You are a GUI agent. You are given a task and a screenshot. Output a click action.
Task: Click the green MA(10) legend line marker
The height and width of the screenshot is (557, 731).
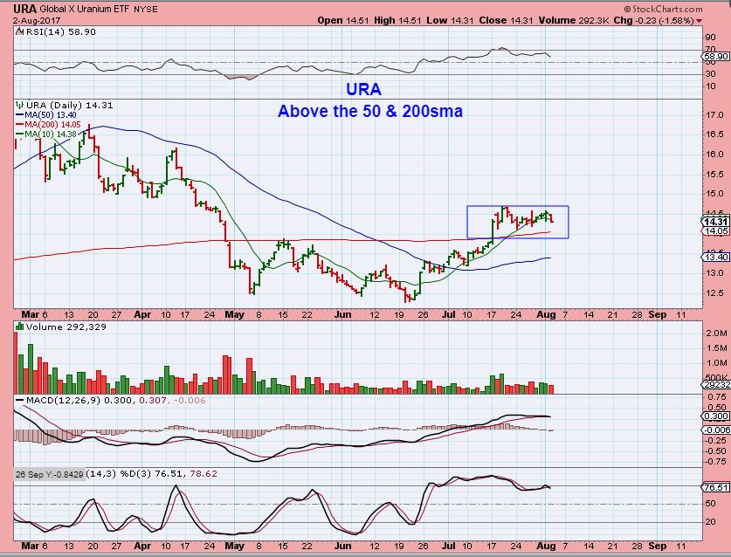tap(19, 134)
